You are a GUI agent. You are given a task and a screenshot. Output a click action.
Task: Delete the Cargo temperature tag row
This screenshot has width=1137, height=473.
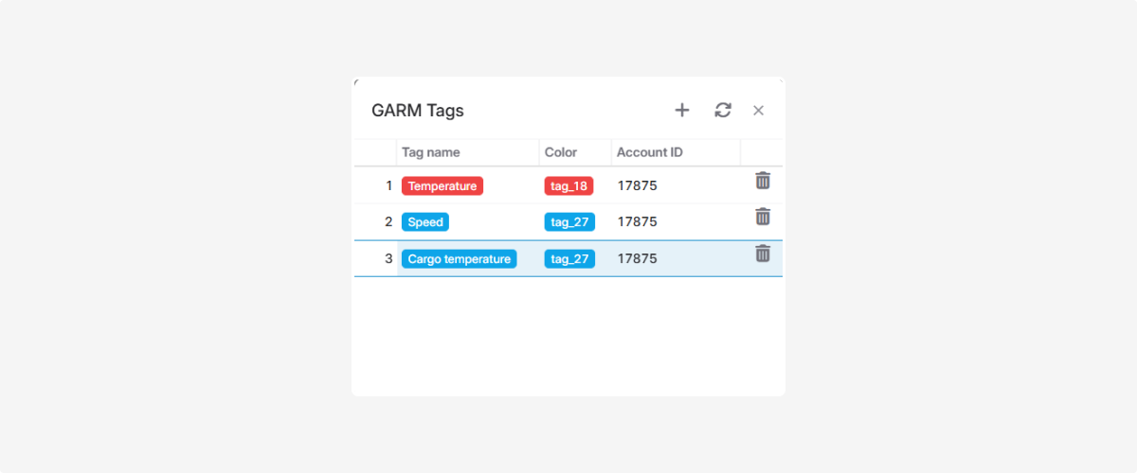click(763, 254)
